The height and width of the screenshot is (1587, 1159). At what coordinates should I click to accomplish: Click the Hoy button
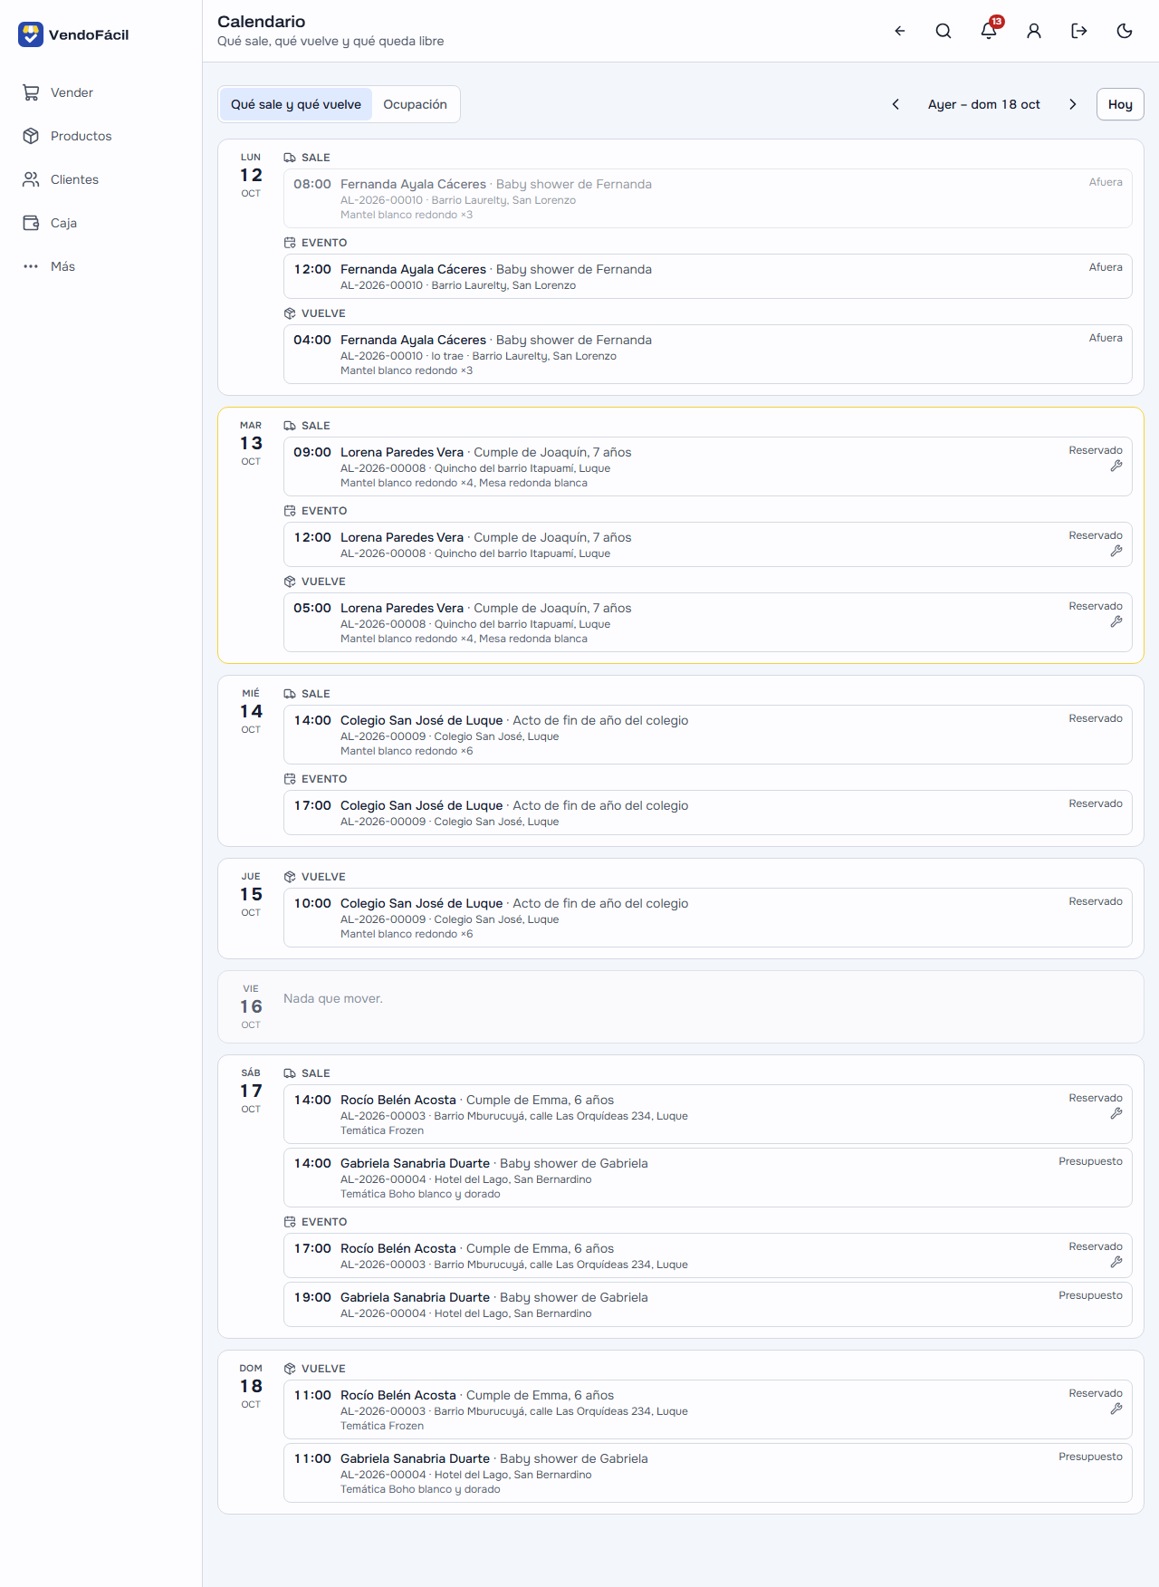tap(1120, 104)
